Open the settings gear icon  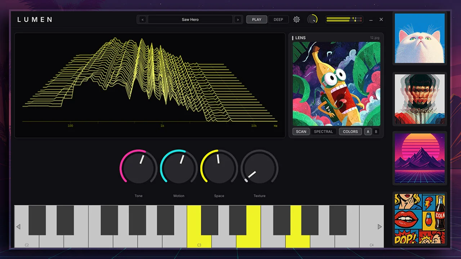click(x=296, y=19)
